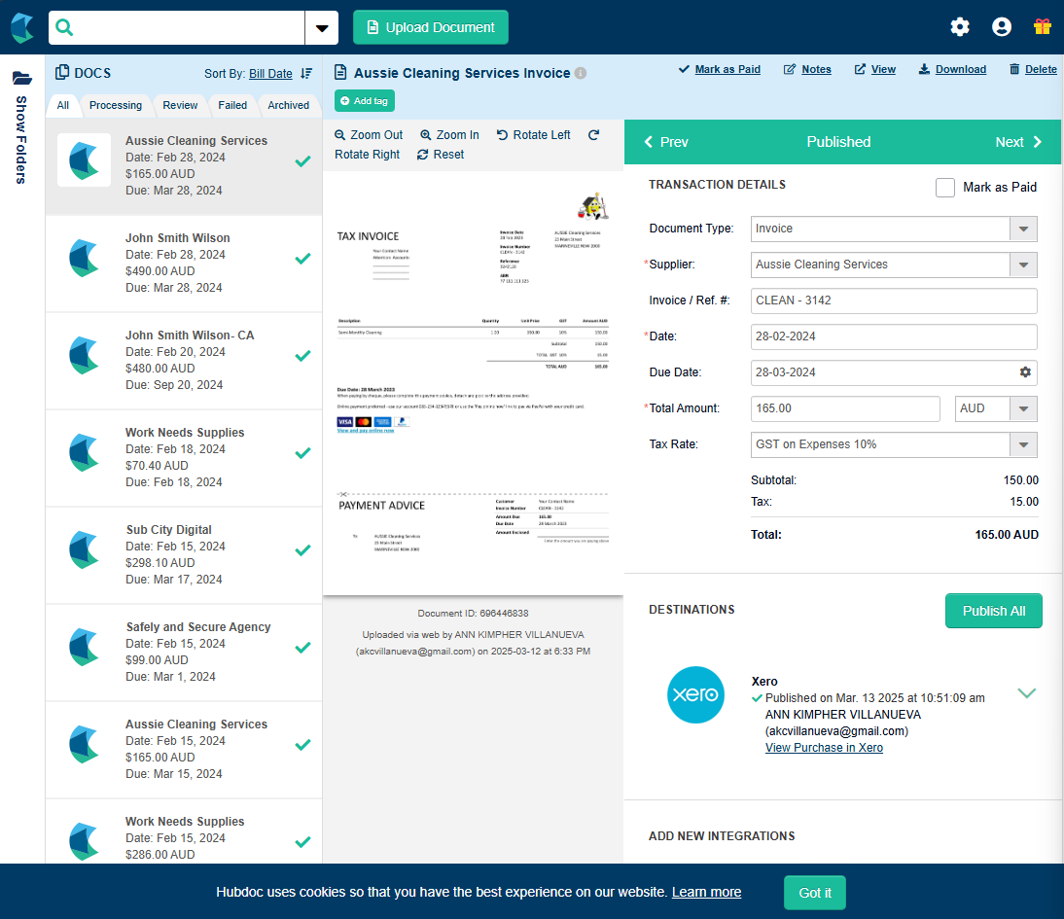This screenshot has width=1064, height=919.
Task: Open the Learn more cookie link
Action: coord(706,892)
